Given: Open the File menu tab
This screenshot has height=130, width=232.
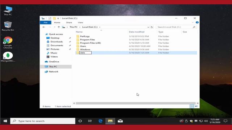Looking at the screenshot, I should 46,22.
